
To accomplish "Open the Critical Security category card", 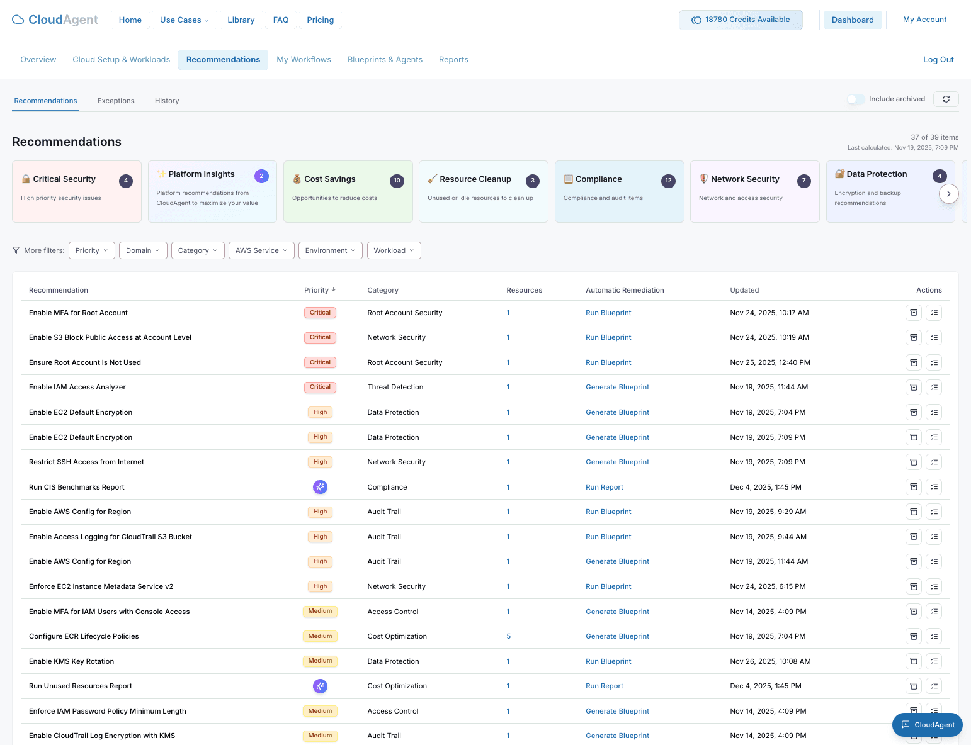I will pyautogui.click(x=76, y=191).
